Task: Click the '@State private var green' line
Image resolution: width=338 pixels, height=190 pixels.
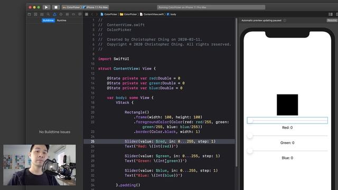Action: pyautogui.click(x=146, y=83)
